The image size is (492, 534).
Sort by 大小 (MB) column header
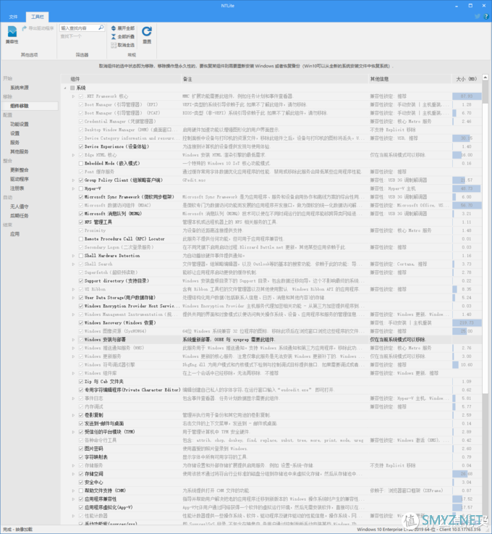[x=467, y=79]
